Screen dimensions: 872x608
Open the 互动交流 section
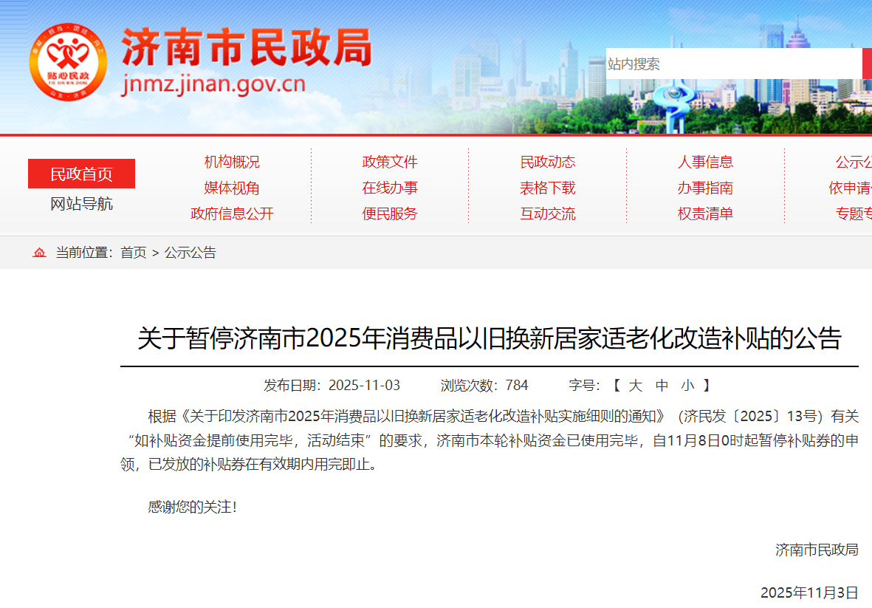(x=549, y=214)
